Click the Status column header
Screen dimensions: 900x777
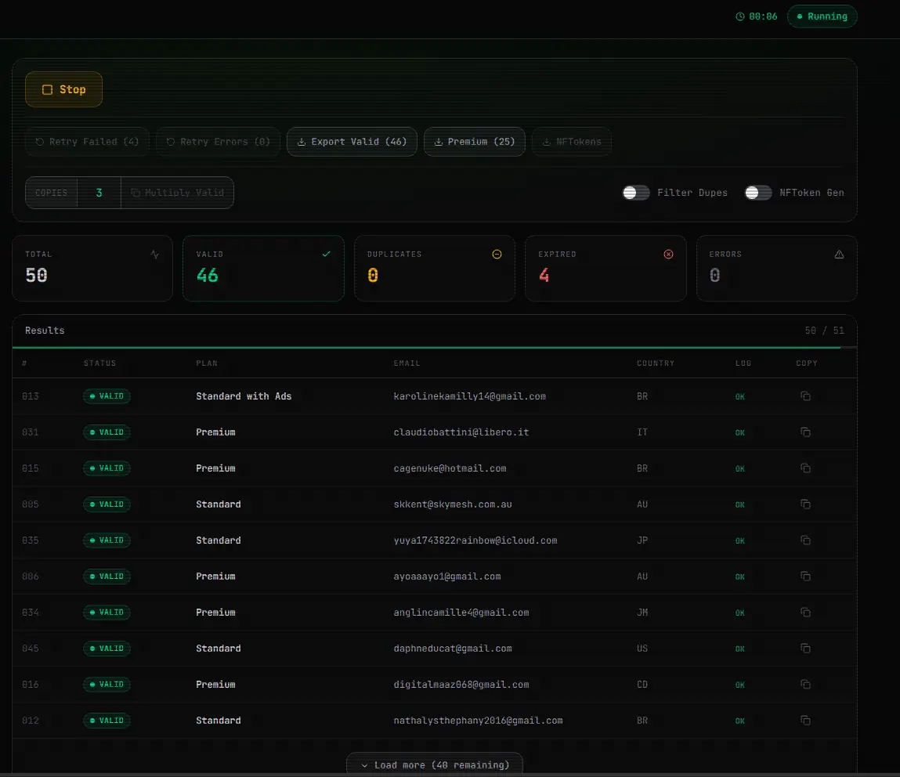point(100,363)
